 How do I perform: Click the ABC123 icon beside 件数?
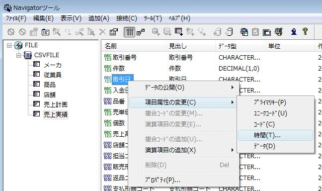(108, 69)
